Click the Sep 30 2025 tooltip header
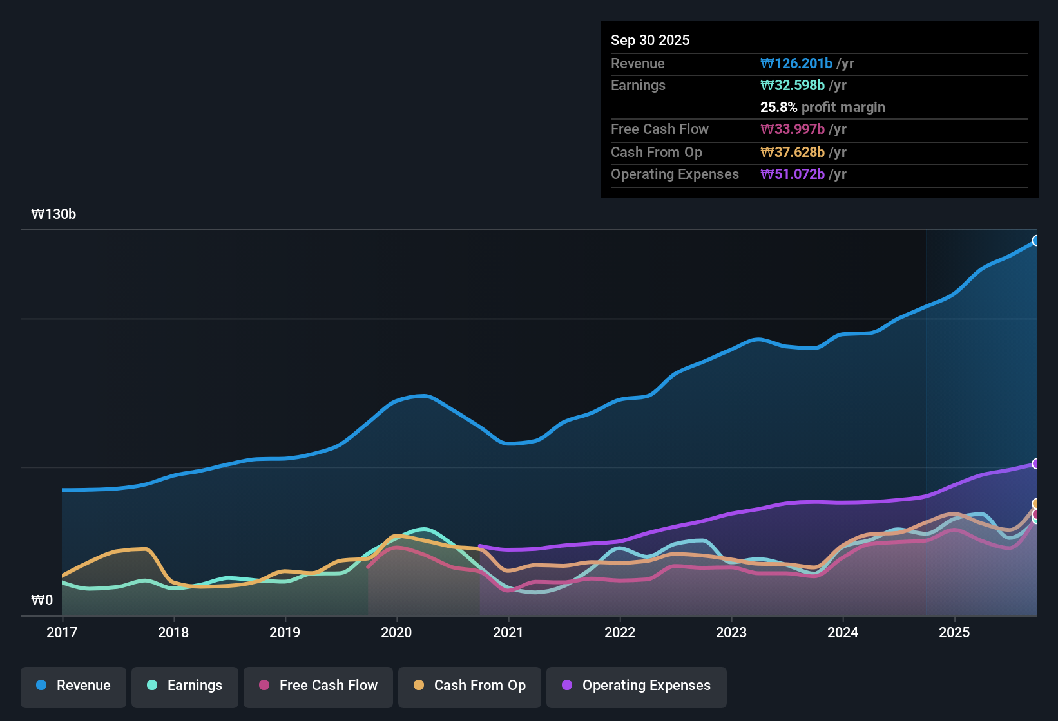This screenshot has height=721, width=1058. point(650,40)
